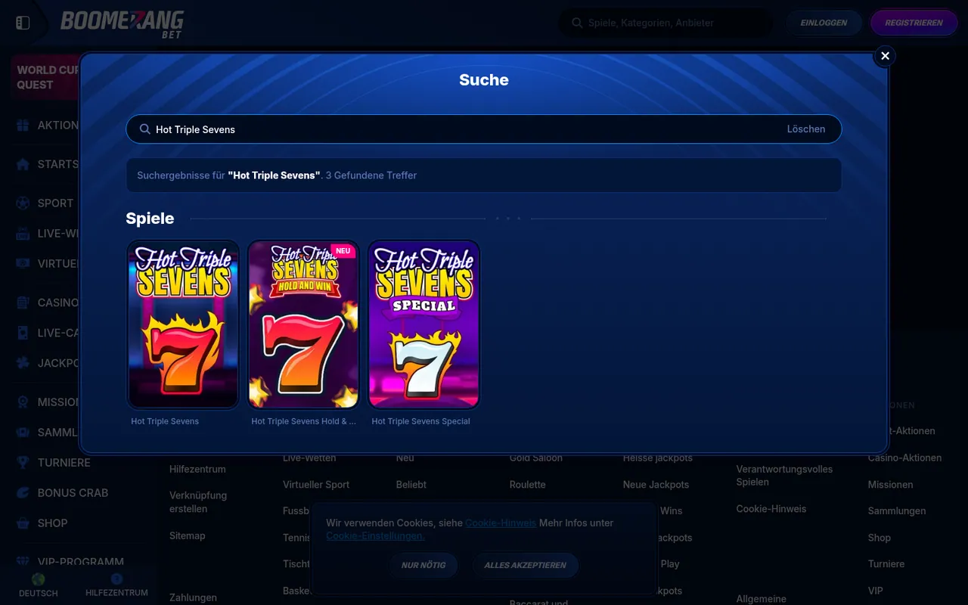Click Alles akzeptieren cookie button

[525, 565]
